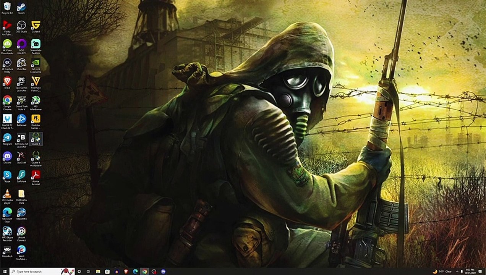Launch the Steam desktop shortcut
Viewport: 486px width, 275px height.
point(21,8)
